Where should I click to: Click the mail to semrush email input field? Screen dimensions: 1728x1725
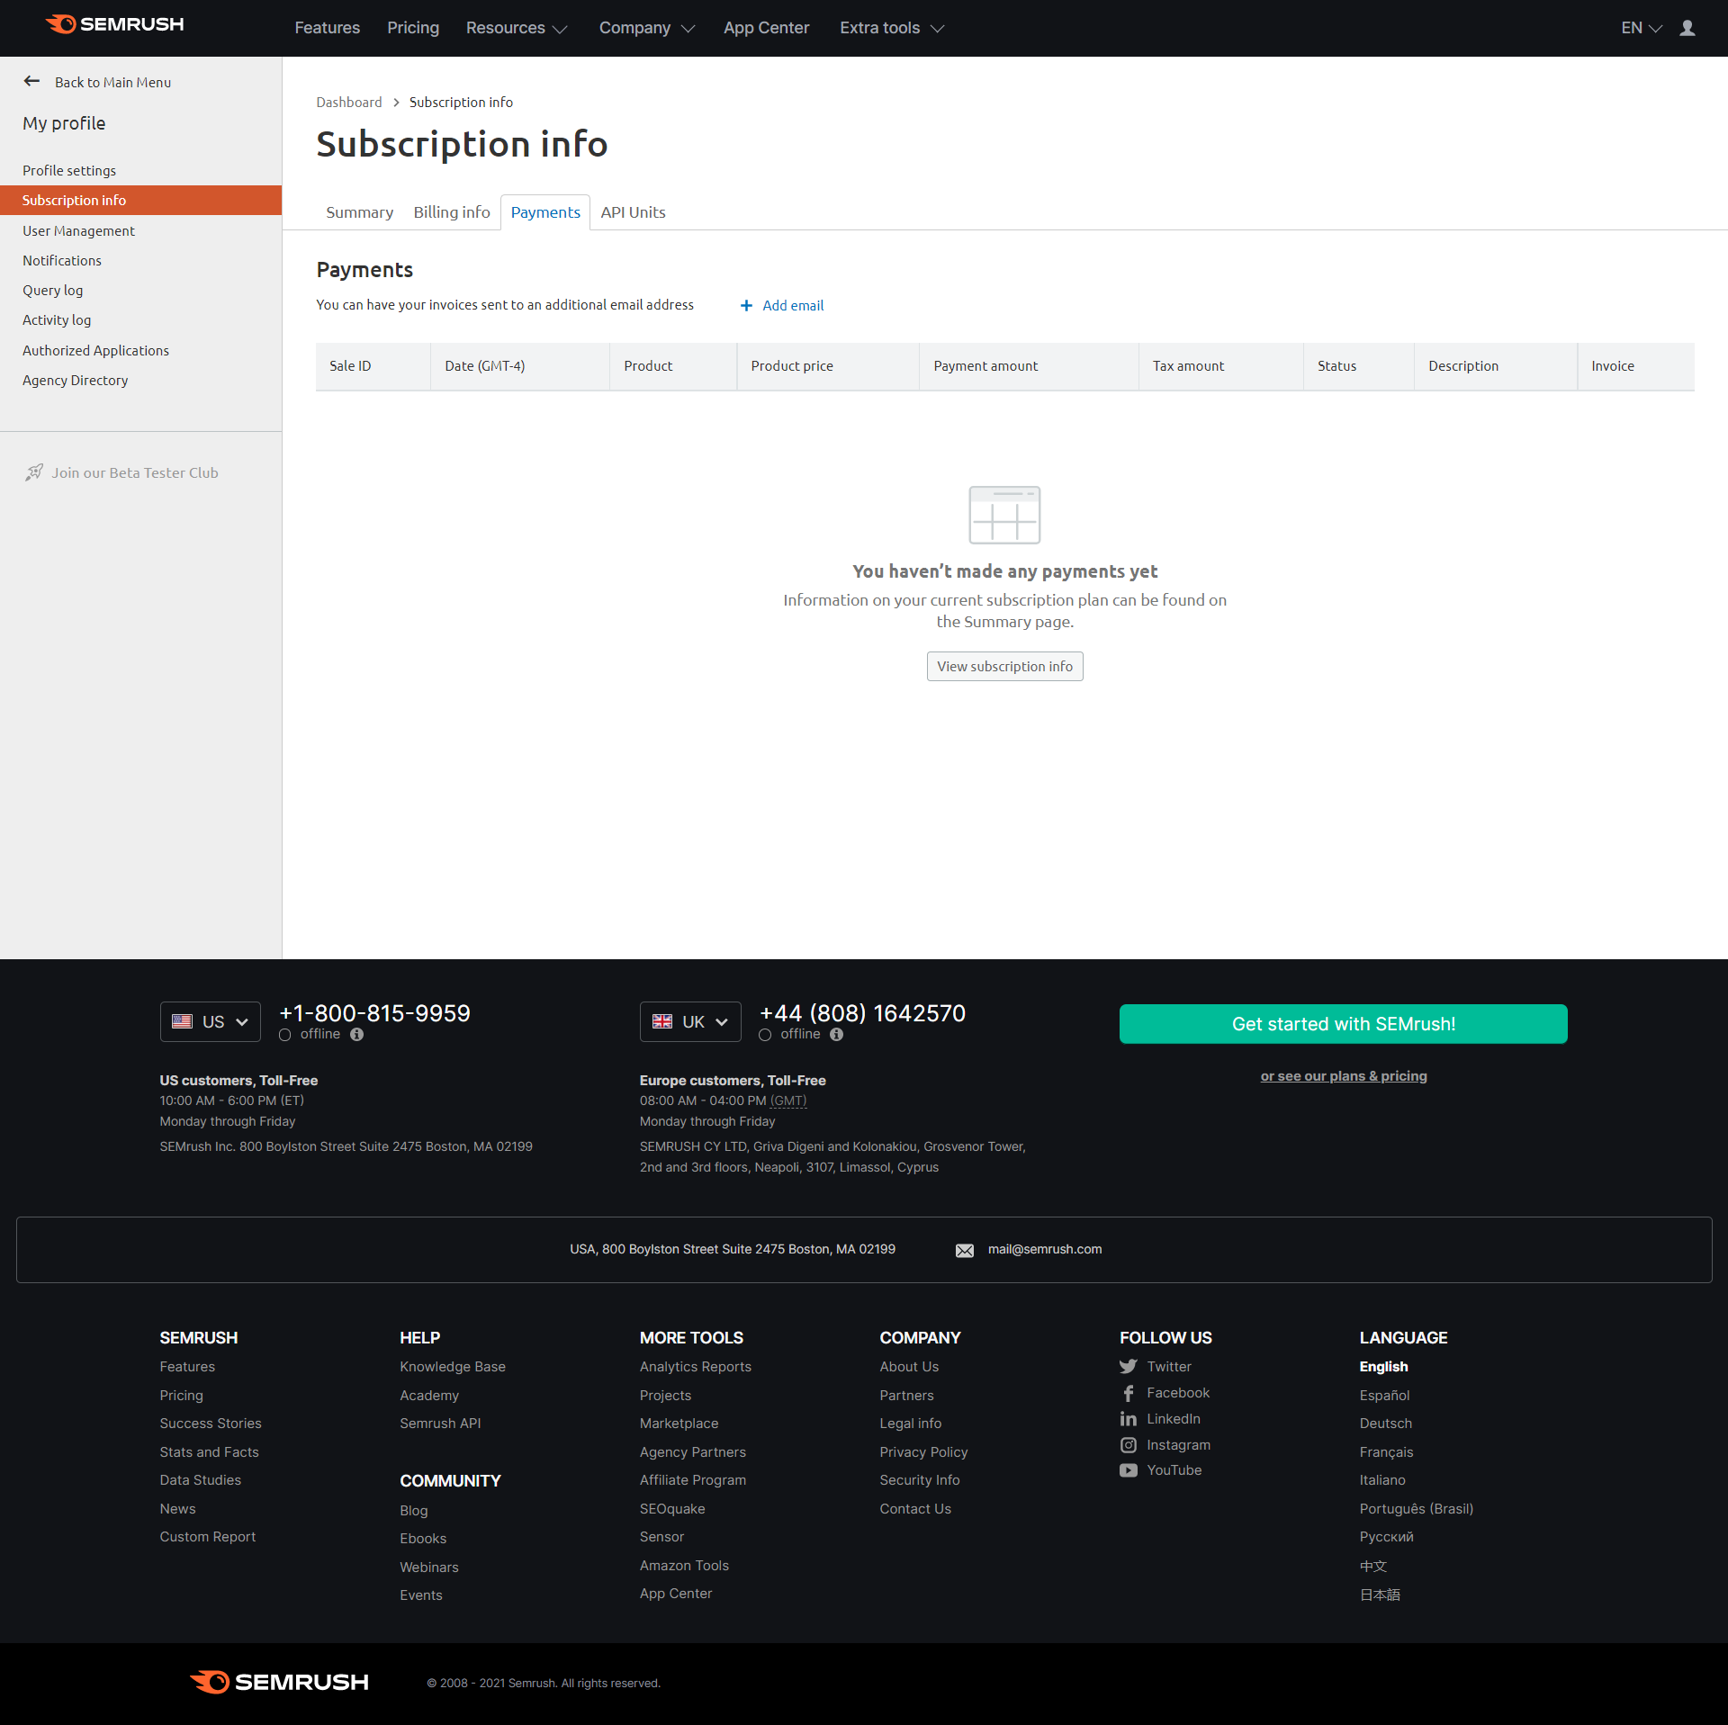[x=1044, y=1248]
